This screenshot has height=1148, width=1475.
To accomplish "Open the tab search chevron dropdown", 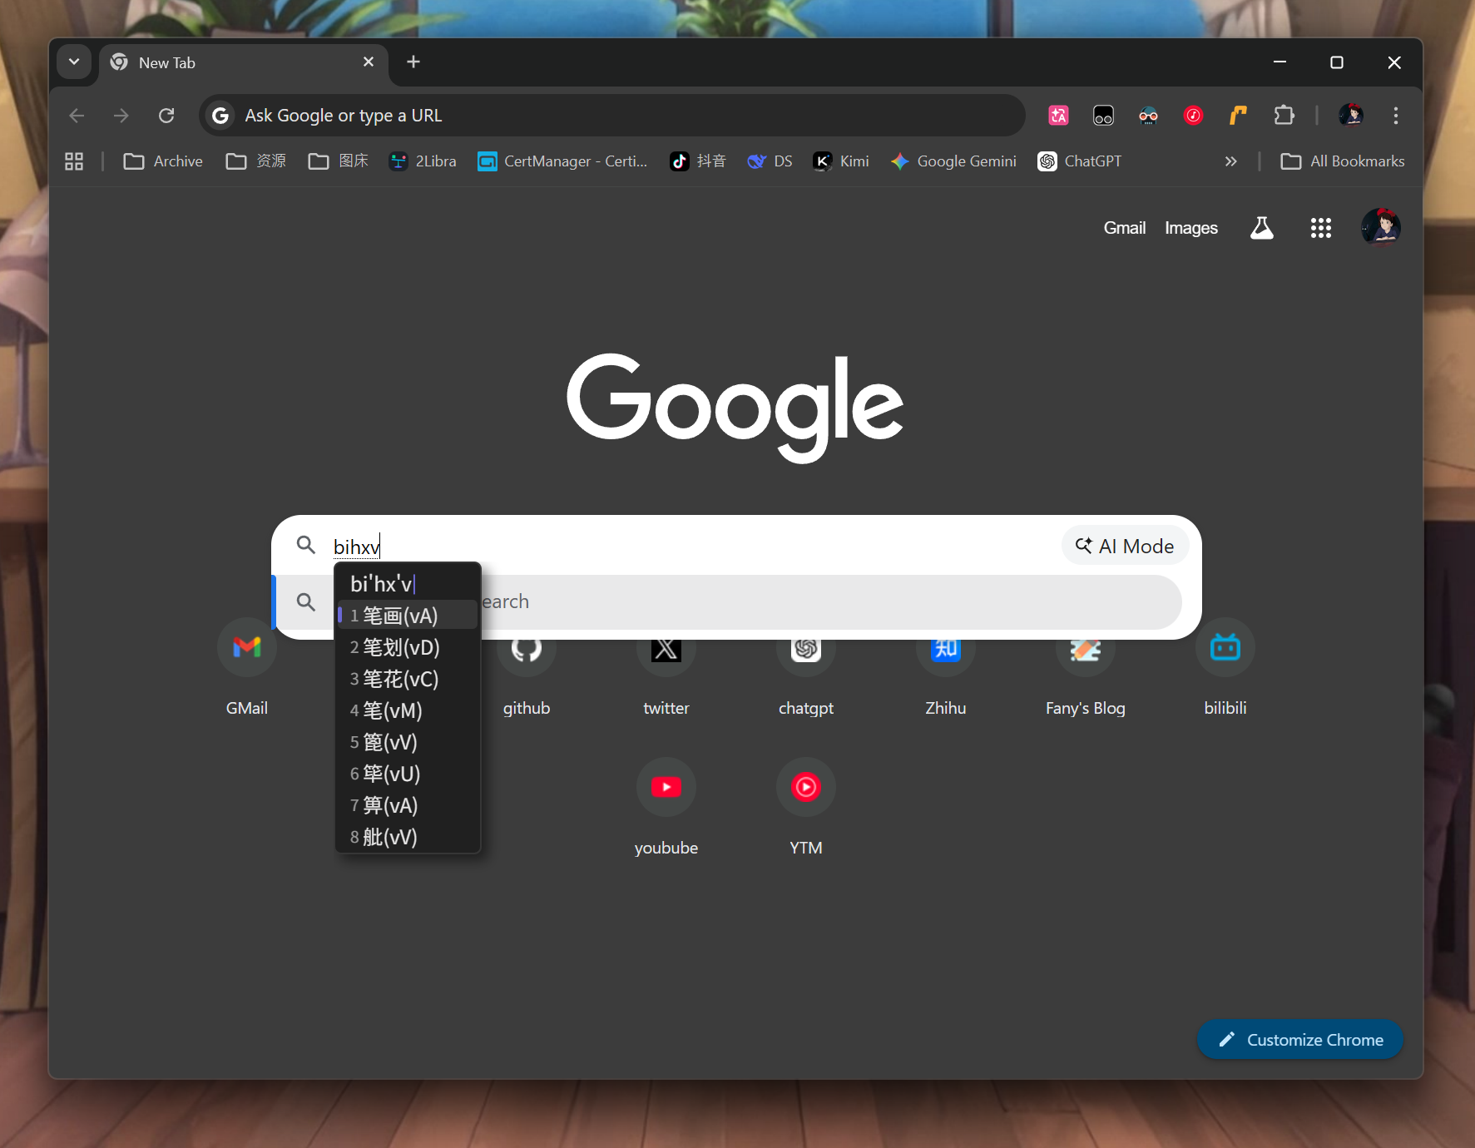I will [x=74, y=62].
